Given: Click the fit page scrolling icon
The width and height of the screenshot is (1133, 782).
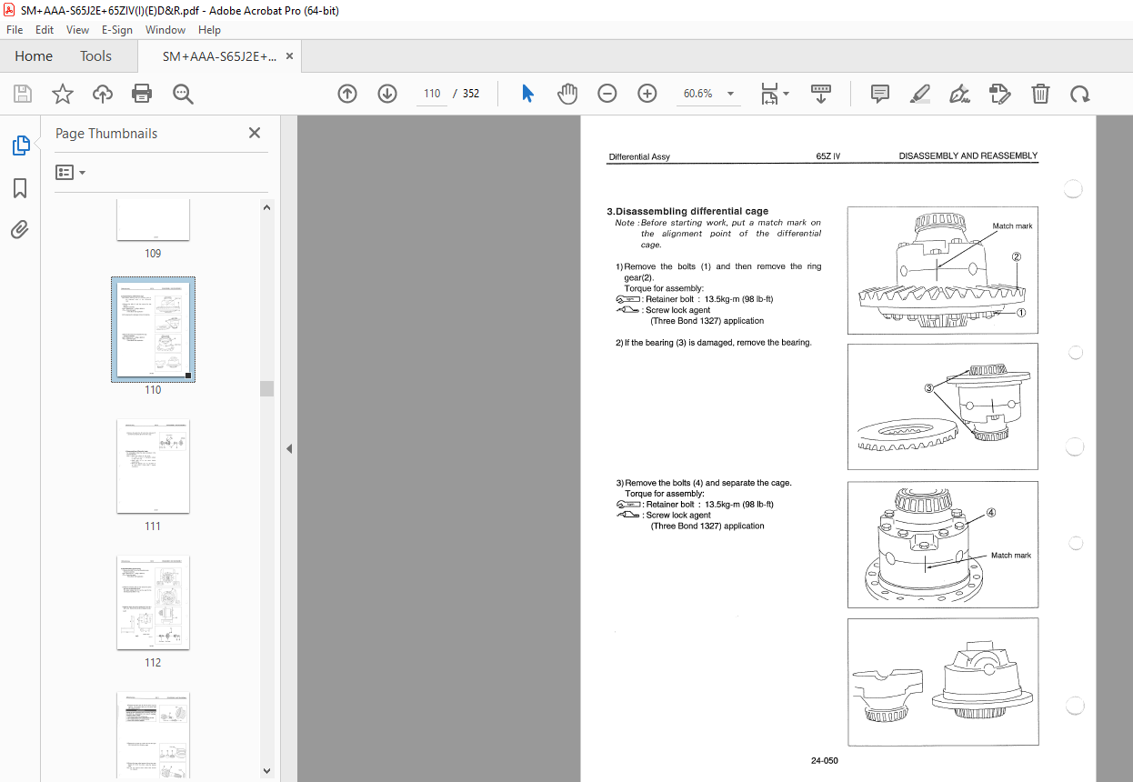Looking at the screenshot, I should [x=769, y=94].
